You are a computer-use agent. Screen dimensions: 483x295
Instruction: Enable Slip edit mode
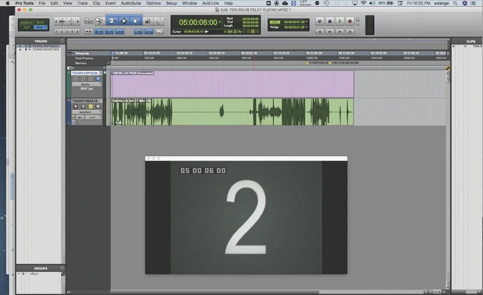tap(27, 27)
